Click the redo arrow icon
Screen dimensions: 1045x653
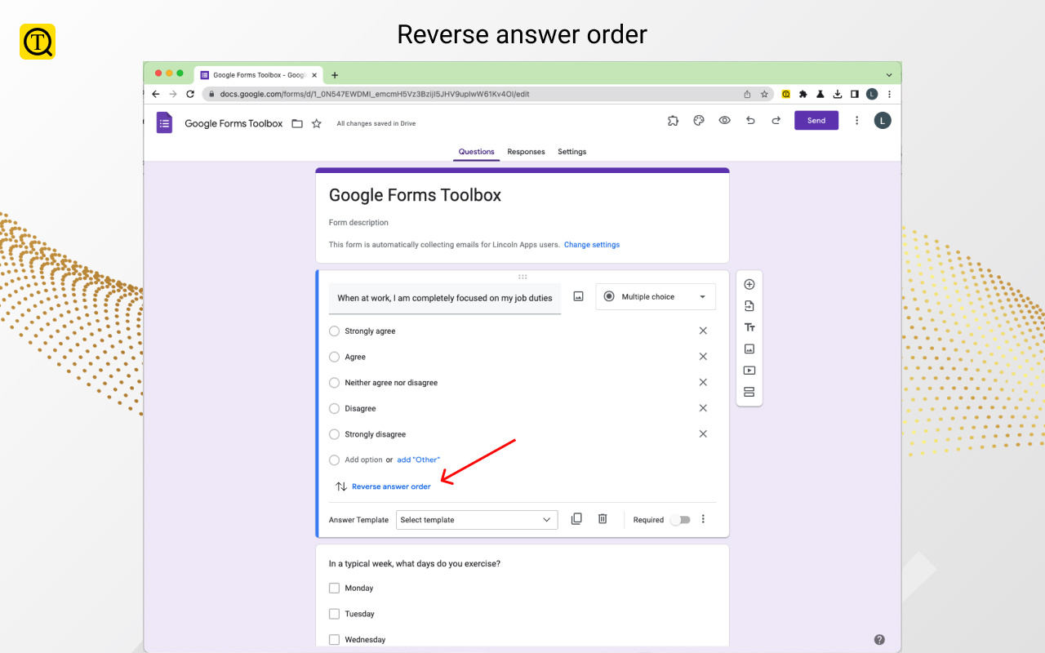[776, 120]
